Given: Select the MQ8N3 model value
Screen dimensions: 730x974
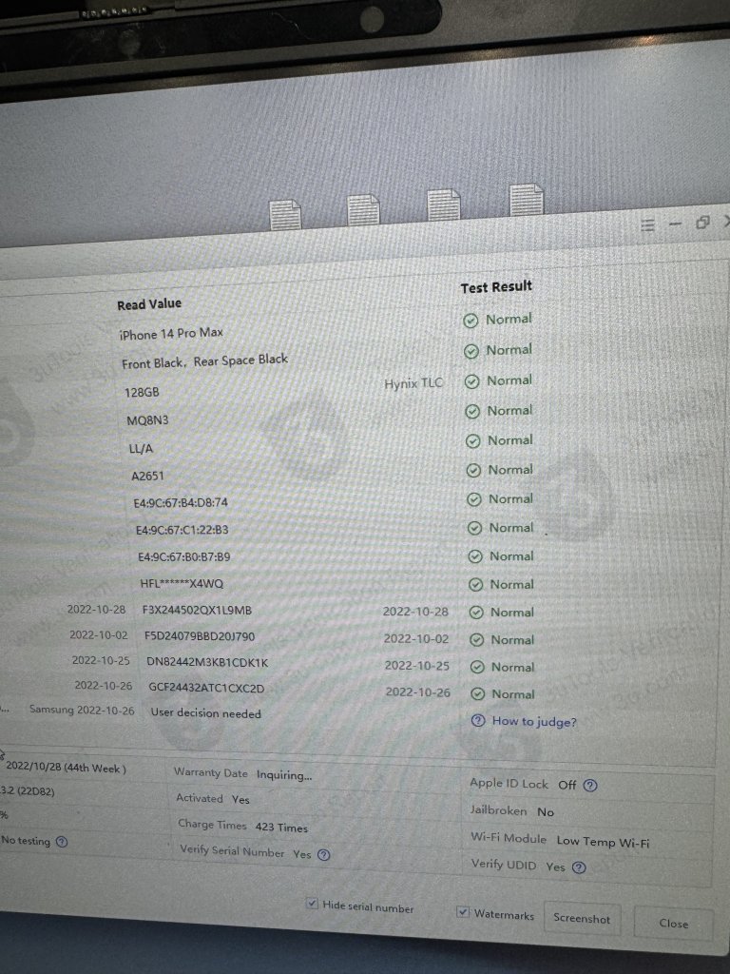Looking at the screenshot, I should click(x=147, y=420).
